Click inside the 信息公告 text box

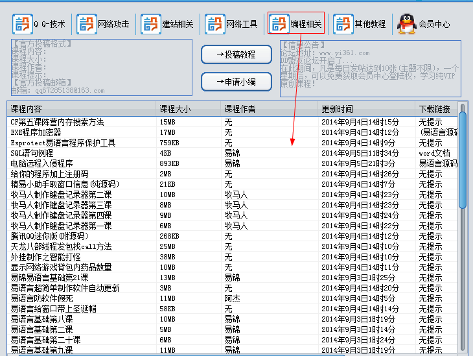click(371, 69)
